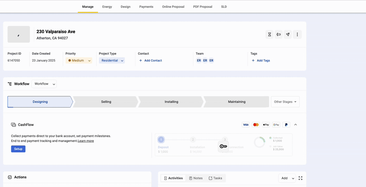Switch to the Manage tab
The height and width of the screenshot is (187, 366).
(88, 7)
